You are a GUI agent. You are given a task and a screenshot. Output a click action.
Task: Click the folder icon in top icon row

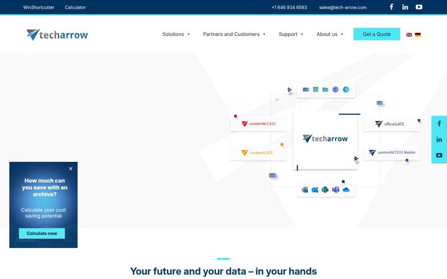(325, 89)
